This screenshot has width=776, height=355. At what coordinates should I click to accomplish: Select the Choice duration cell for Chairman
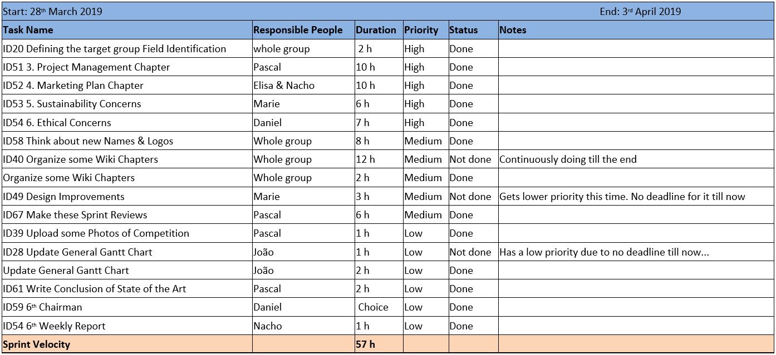(x=379, y=307)
